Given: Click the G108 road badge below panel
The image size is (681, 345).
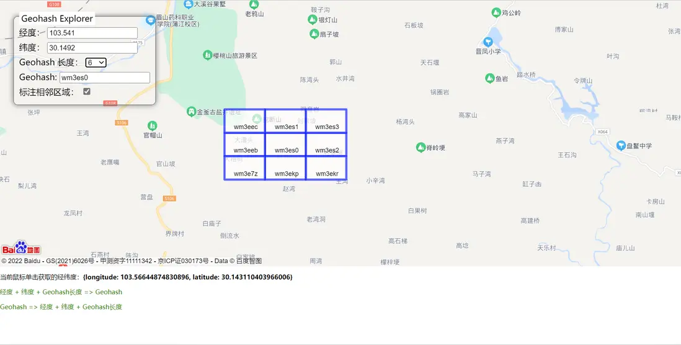Looking at the screenshot, I should tap(110, 103).
